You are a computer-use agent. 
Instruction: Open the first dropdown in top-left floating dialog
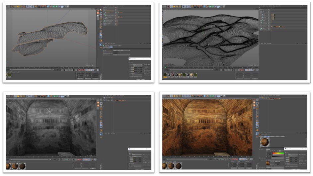coord(137,64)
